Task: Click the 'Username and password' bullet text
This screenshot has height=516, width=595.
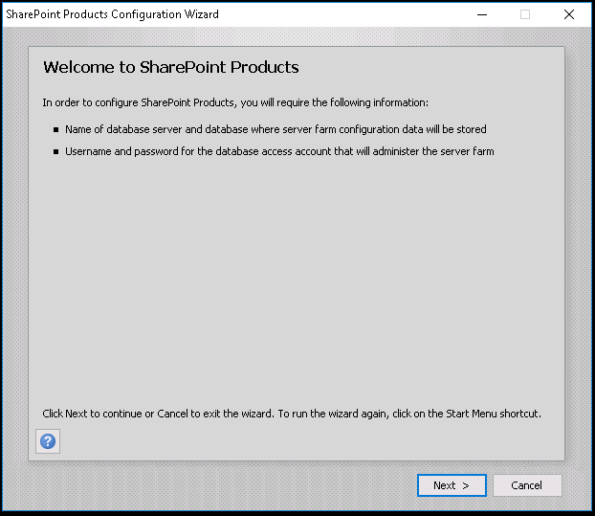Action: point(279,151)
